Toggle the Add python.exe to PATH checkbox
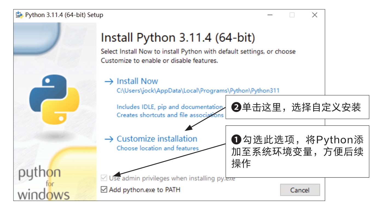The height and width of the screenshot is (207, 390). click(x=104, y=189)
